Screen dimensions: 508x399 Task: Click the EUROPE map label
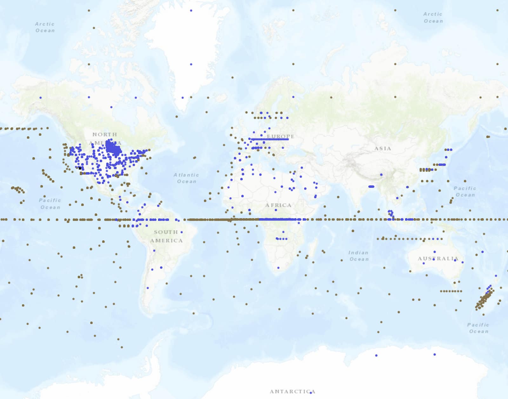(281, 136)
